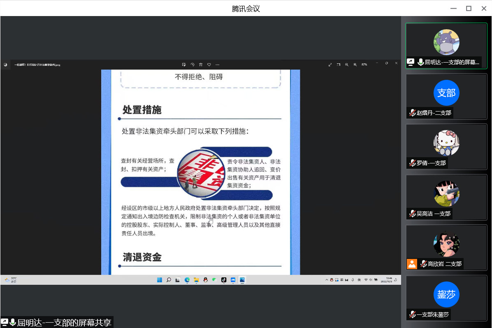Select 屈明达 participant video tile avatar
Screen dimensions: 492x328
(446, 42)
